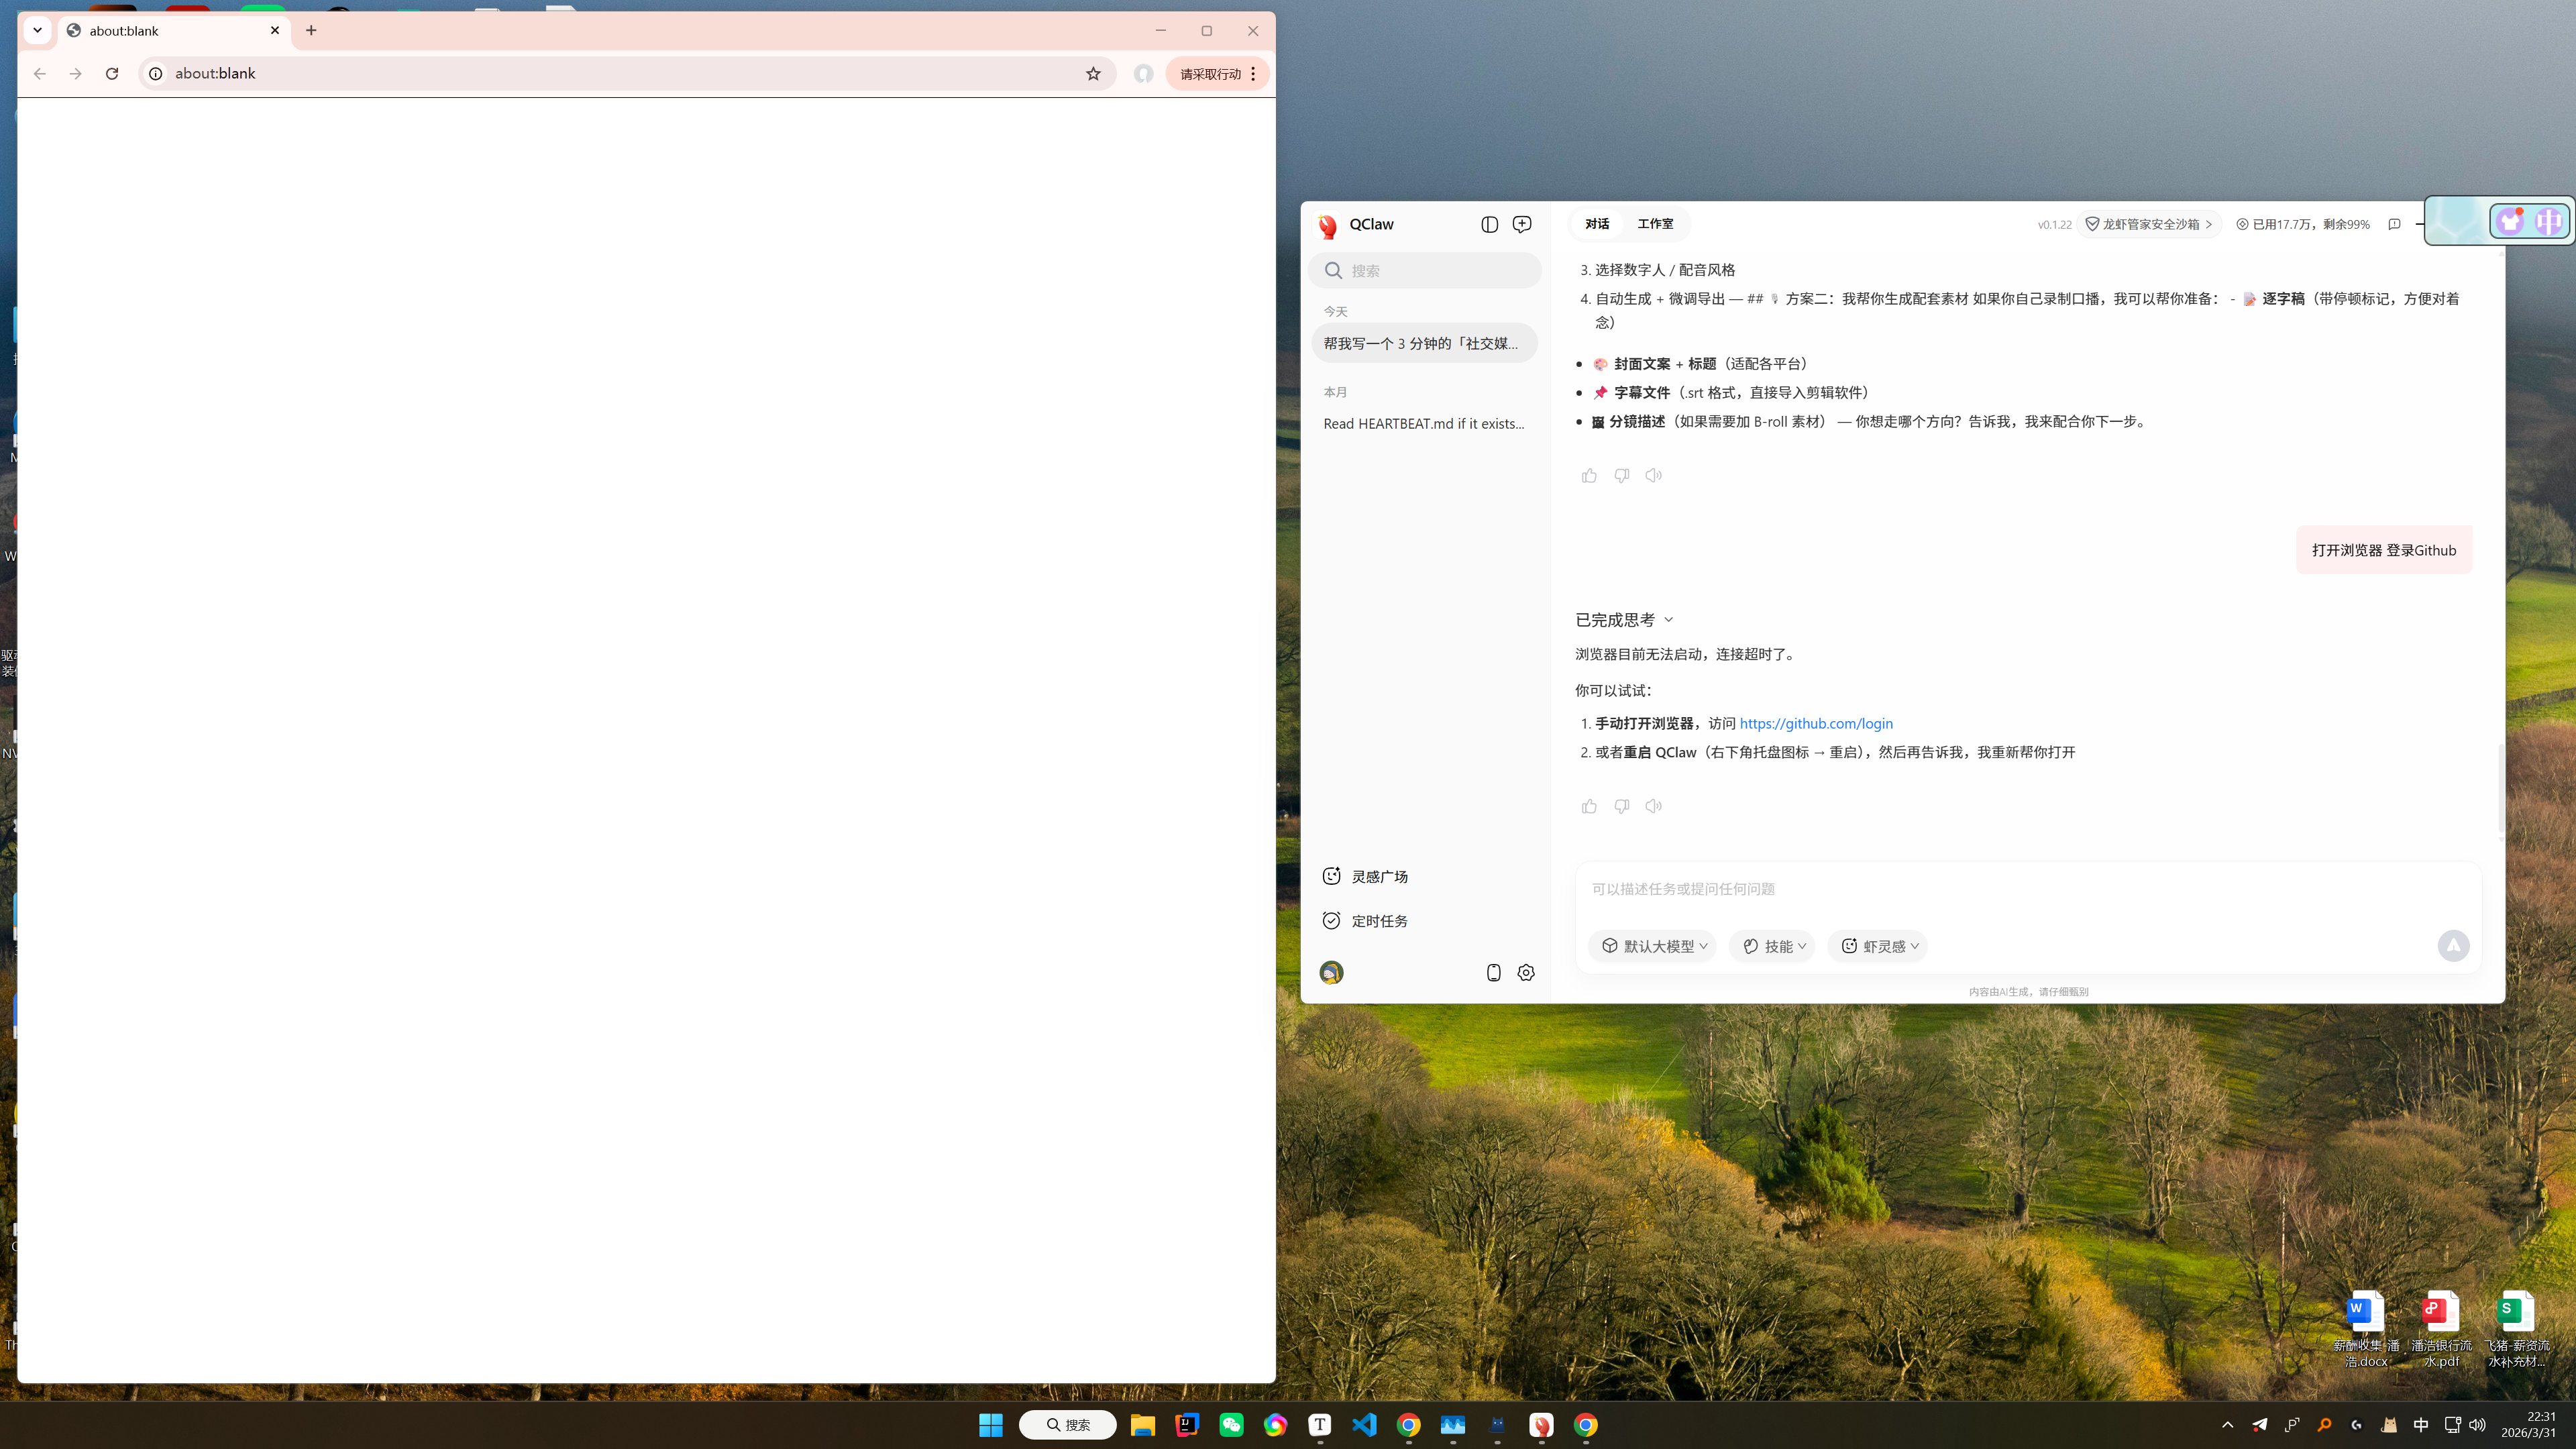Image resolution: width=2576 pixels, height=1449 pixels.
Task: Switch to the 工作室 tab
Action: coord(1655,224)
